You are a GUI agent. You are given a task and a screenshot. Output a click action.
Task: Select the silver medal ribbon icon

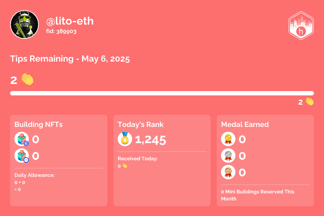pyautogui.click(x=228, y=156)
